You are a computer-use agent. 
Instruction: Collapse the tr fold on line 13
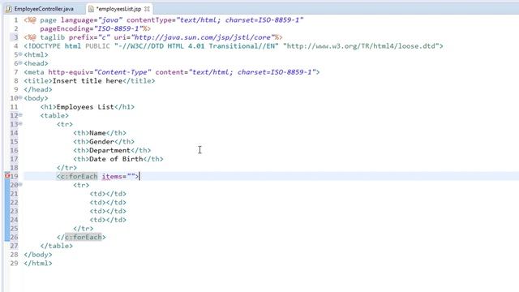(20, 123)
